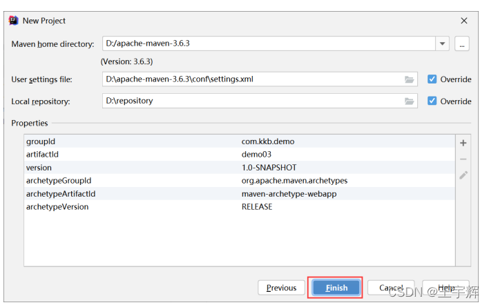Close the New Project dialog
The image size is (489, 305).
point(463,21)
